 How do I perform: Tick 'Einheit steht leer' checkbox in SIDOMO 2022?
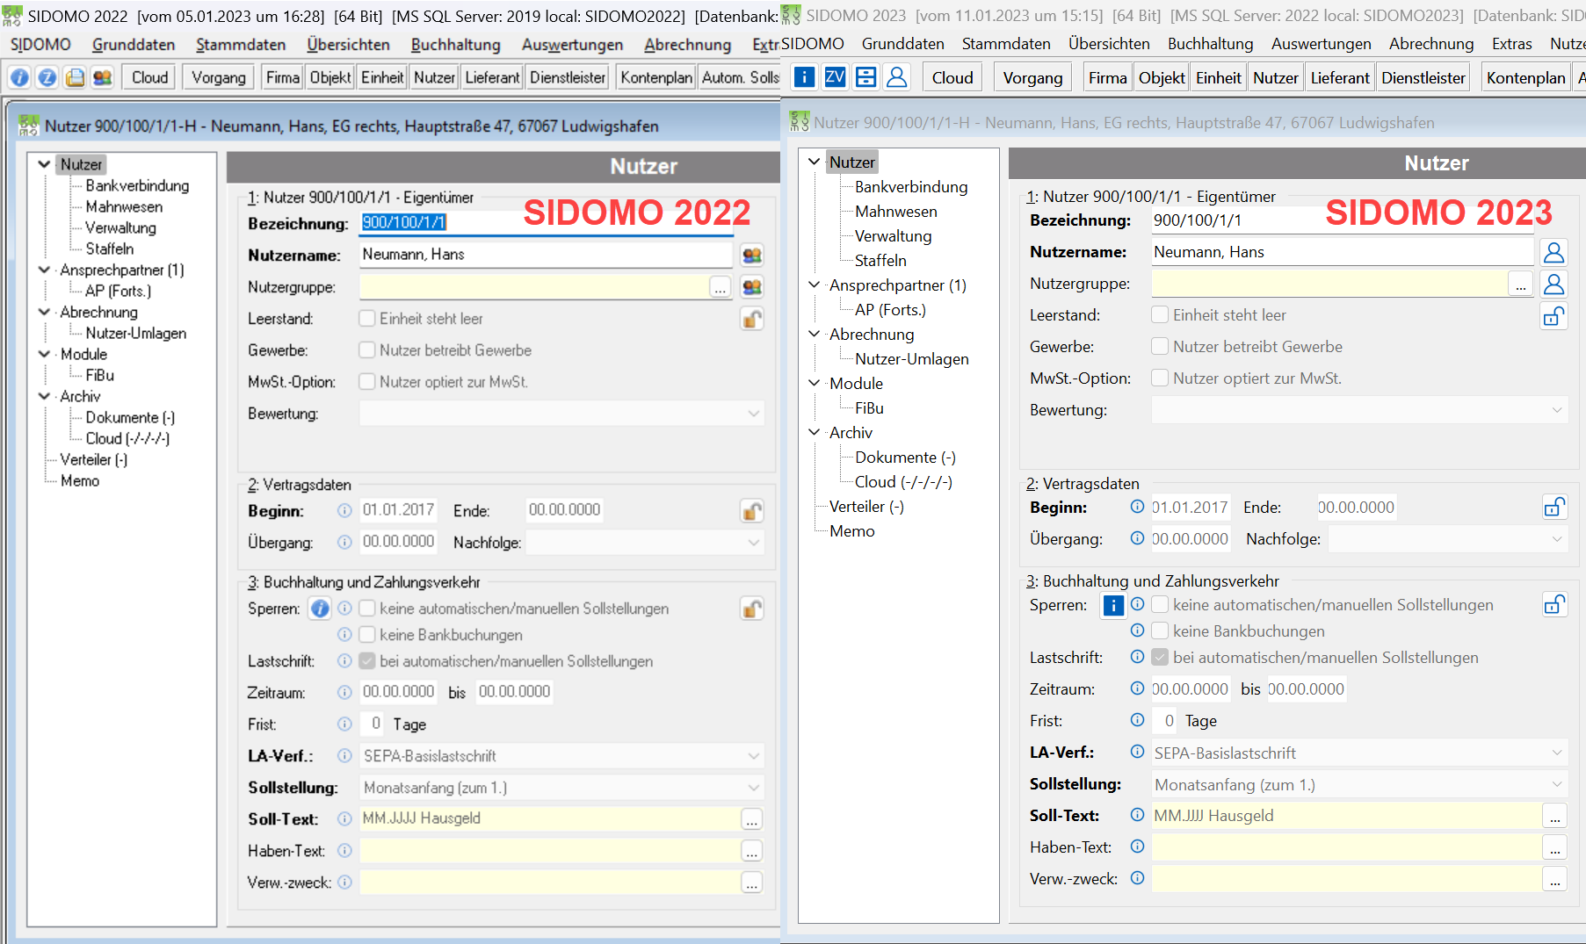pyautogui.click(x=367, y=318)
